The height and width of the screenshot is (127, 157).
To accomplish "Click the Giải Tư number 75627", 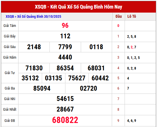I will click(x=77, y=78).
